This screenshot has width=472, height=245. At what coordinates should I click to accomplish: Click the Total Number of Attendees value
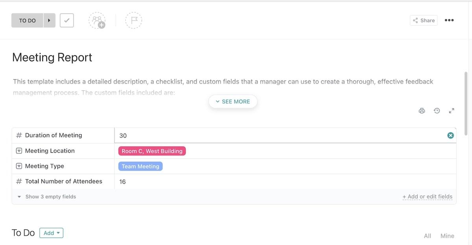123,182
